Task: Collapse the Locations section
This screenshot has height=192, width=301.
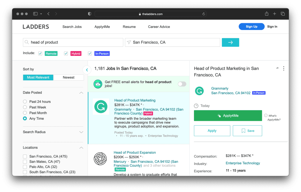Action: point(81,148)
